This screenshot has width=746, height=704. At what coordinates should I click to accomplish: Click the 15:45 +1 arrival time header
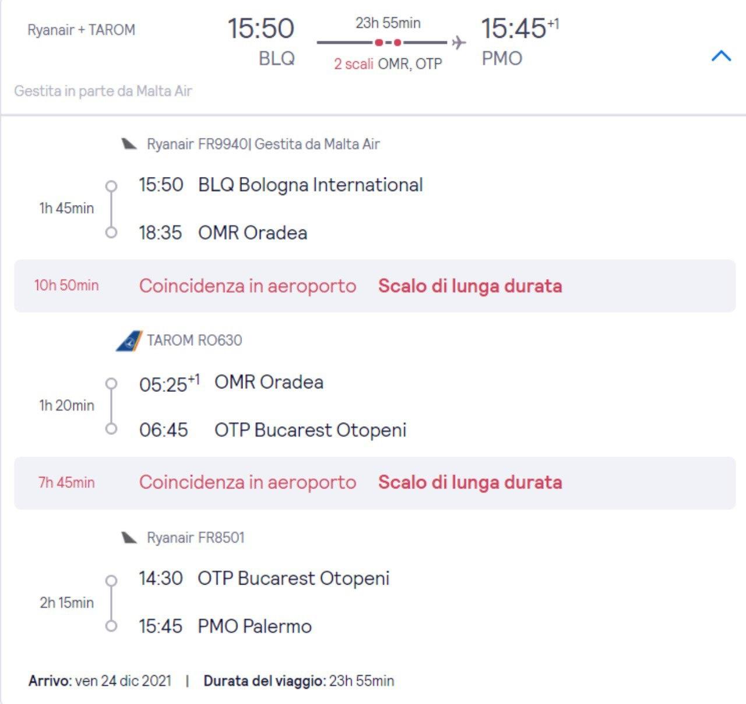point(520,28)
